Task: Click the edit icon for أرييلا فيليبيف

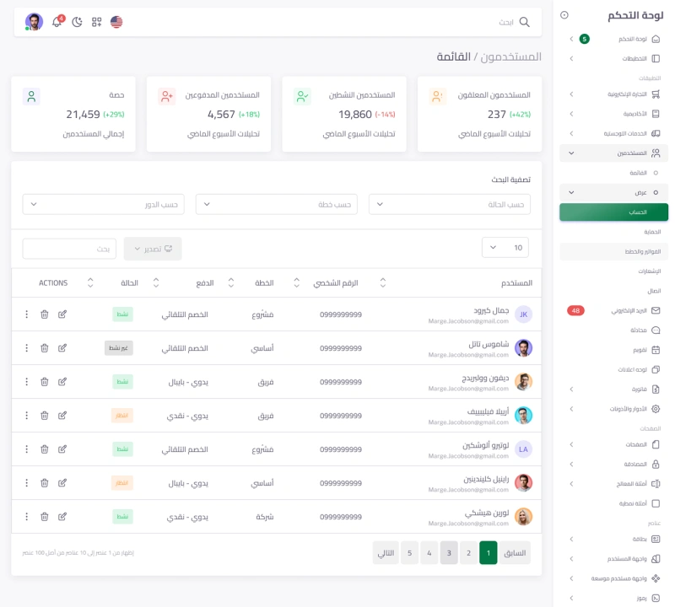Action: (62, 415)
